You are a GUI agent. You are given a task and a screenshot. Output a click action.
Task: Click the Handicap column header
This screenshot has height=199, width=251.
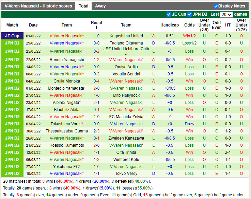pos(170,25)
